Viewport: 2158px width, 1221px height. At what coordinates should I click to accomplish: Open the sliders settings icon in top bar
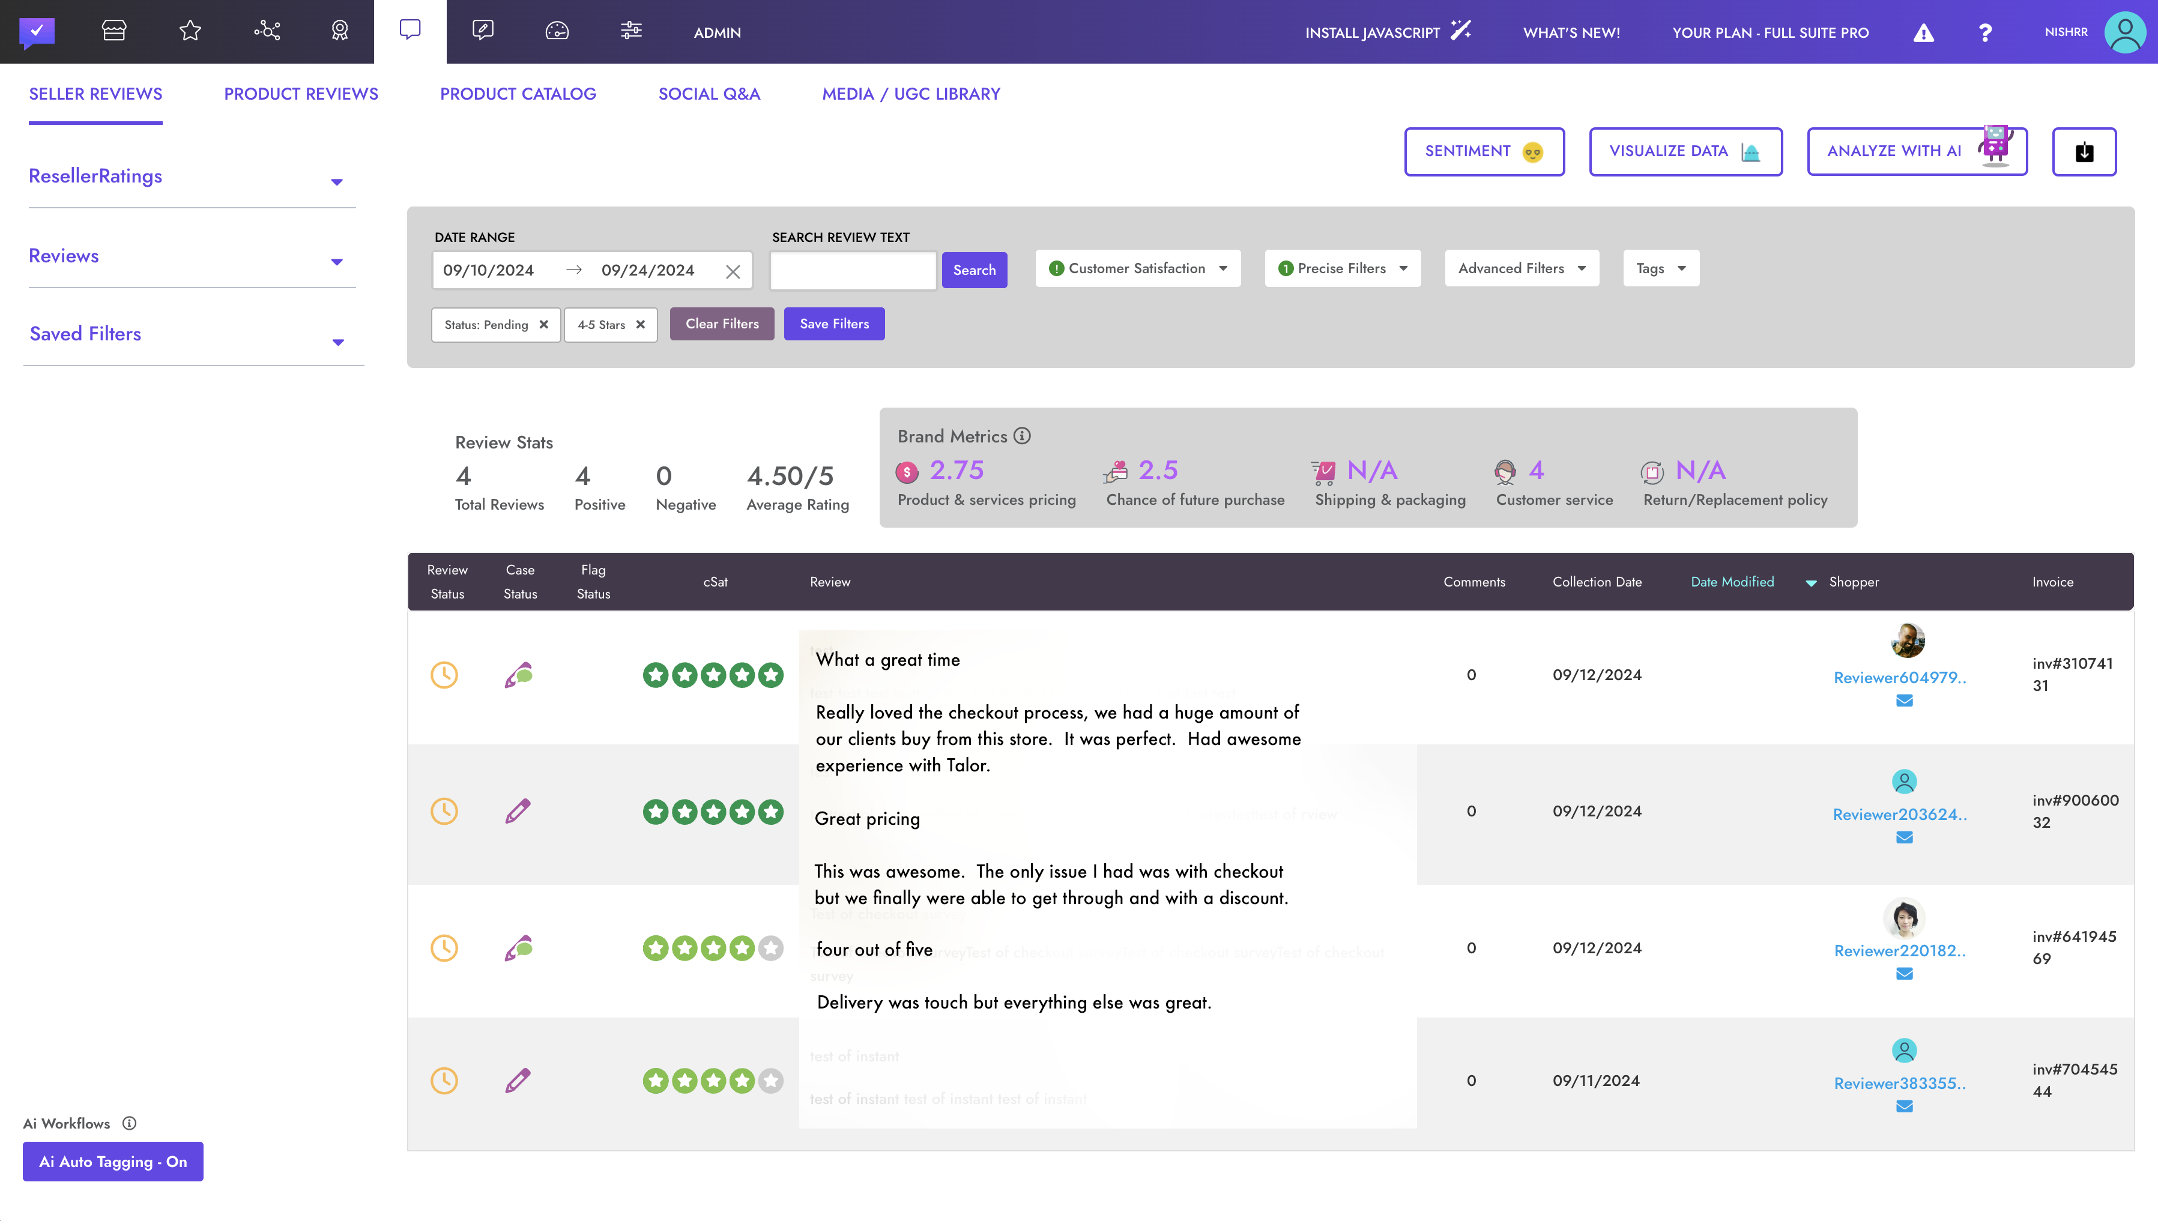coord(632,31)
